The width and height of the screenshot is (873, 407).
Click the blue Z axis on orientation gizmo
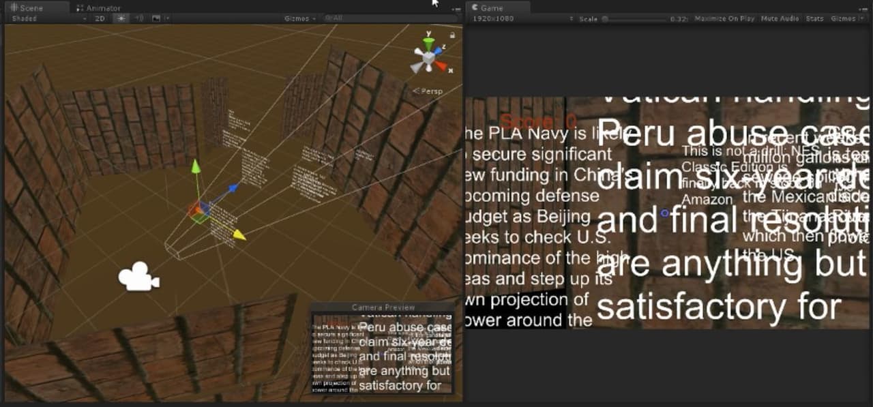(438, 51)
